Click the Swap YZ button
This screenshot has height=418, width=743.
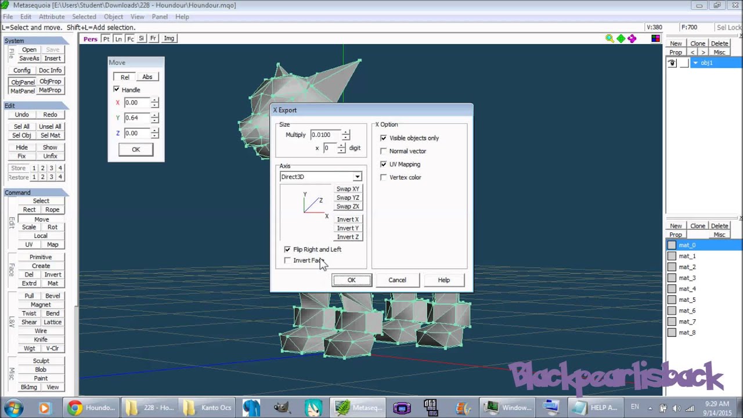[x=348, y=197]
